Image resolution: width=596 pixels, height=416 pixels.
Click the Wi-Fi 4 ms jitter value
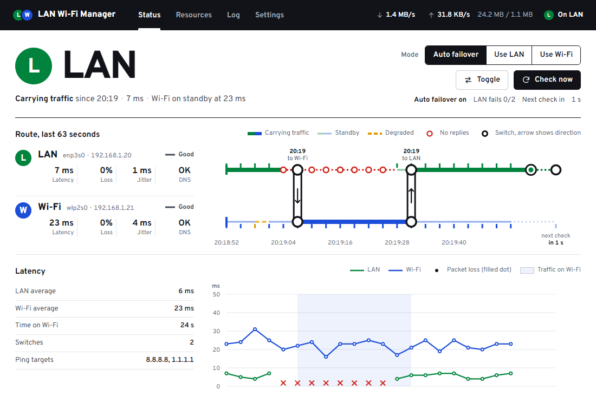[x=142, y=223]
